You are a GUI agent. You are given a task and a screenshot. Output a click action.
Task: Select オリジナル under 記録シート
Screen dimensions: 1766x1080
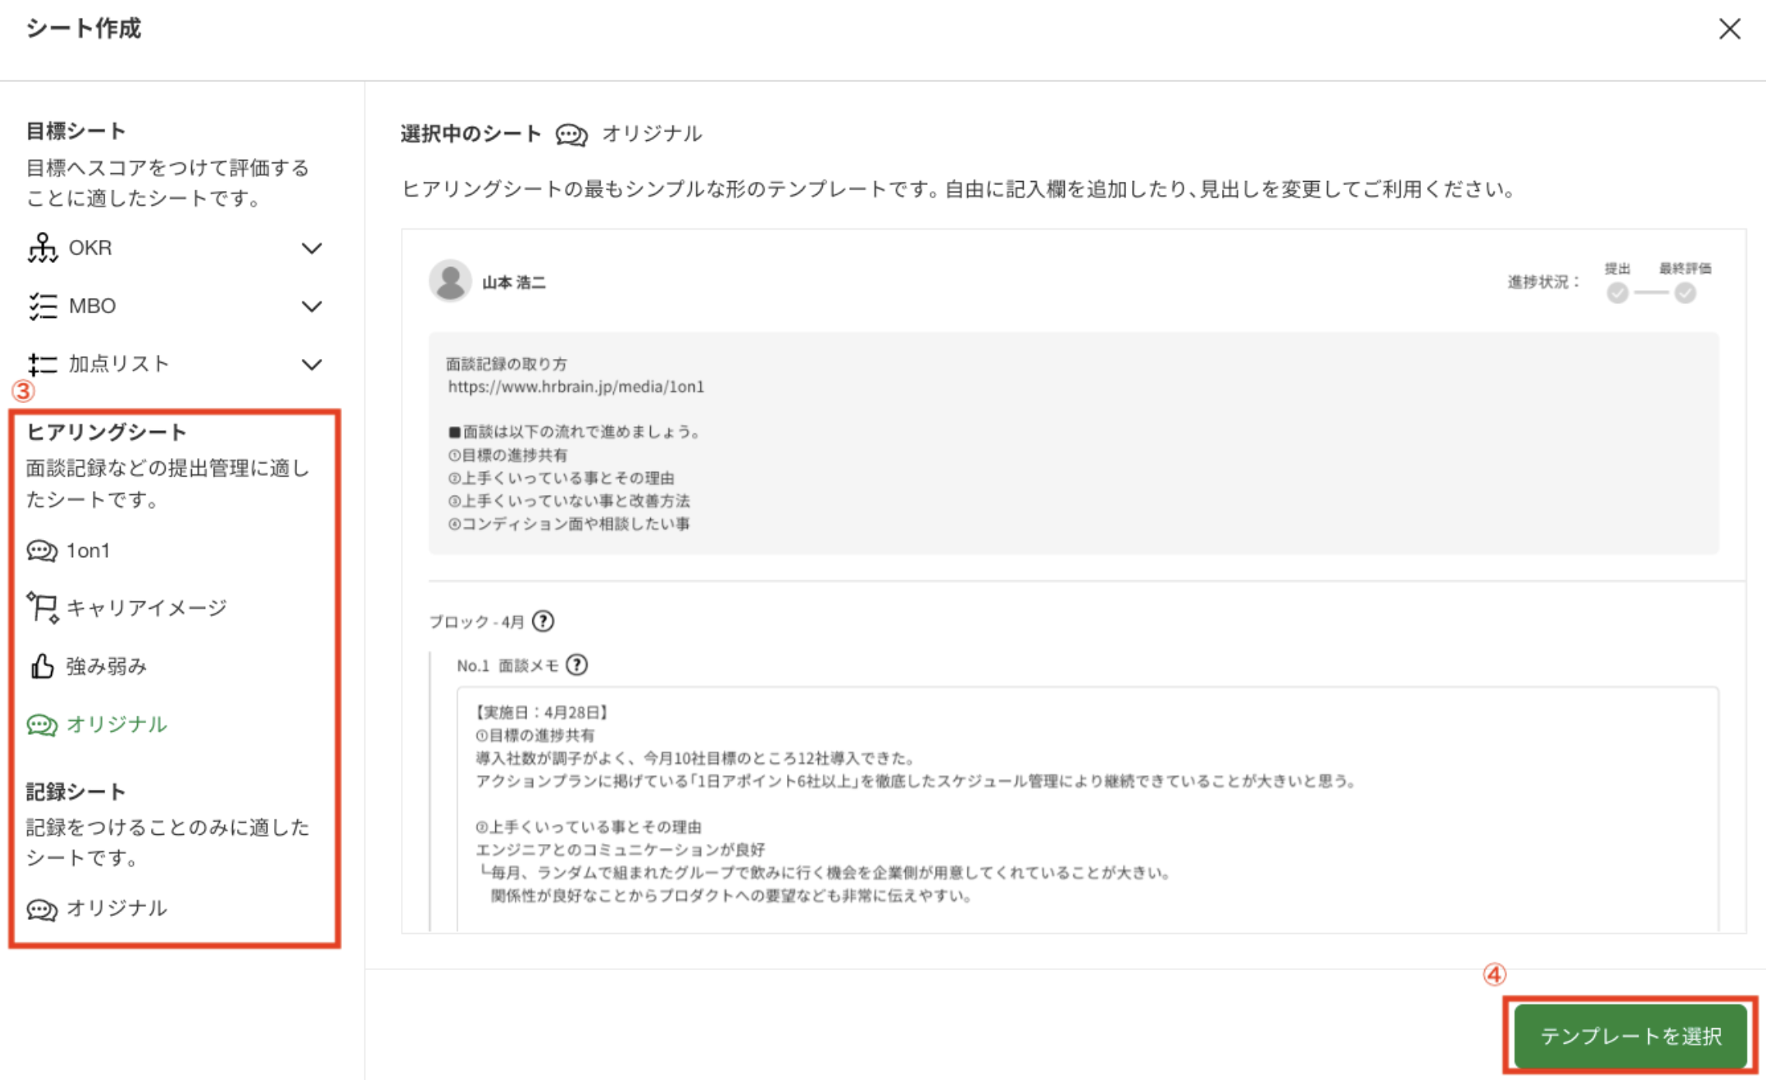click(116, 908)
